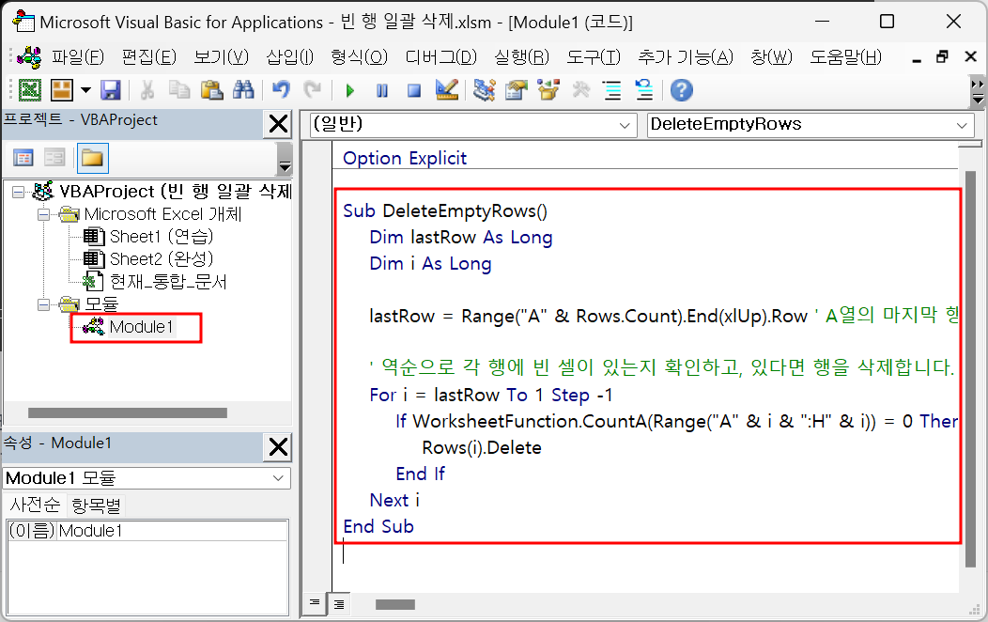
Task: Open Project Explorer toolbar icon
Action: [484, 90]
